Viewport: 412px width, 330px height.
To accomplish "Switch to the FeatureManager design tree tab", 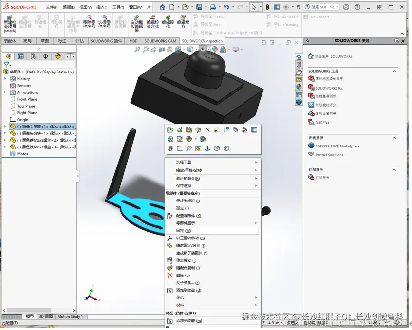I will coord(9,56).
